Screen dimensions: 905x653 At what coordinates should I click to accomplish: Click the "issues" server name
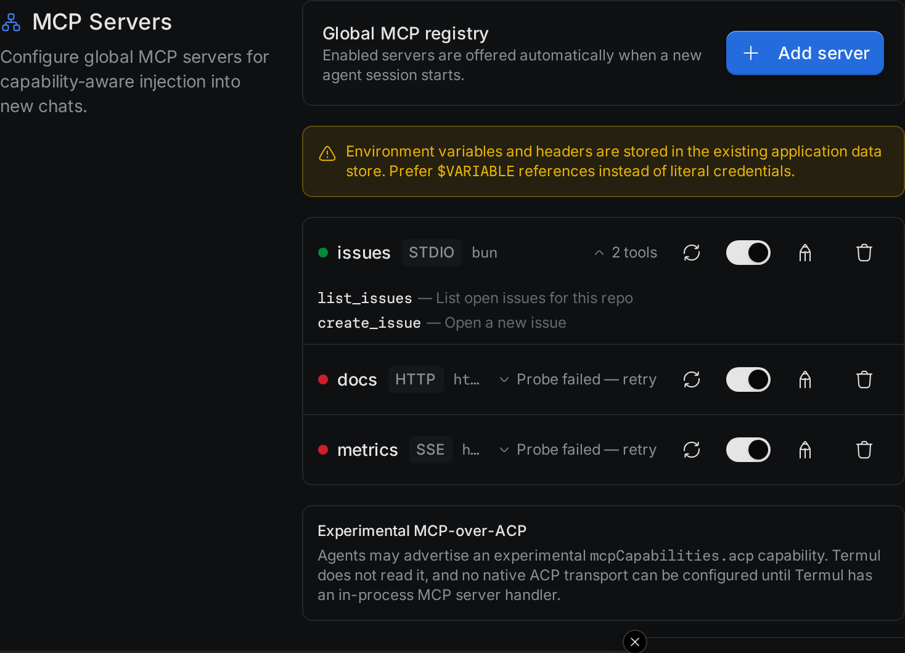point(364,253)
